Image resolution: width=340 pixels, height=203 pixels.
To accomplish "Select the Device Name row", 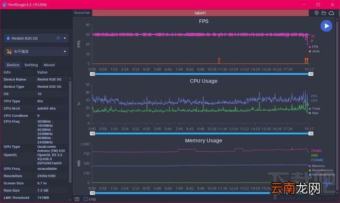I will (35, 79).
